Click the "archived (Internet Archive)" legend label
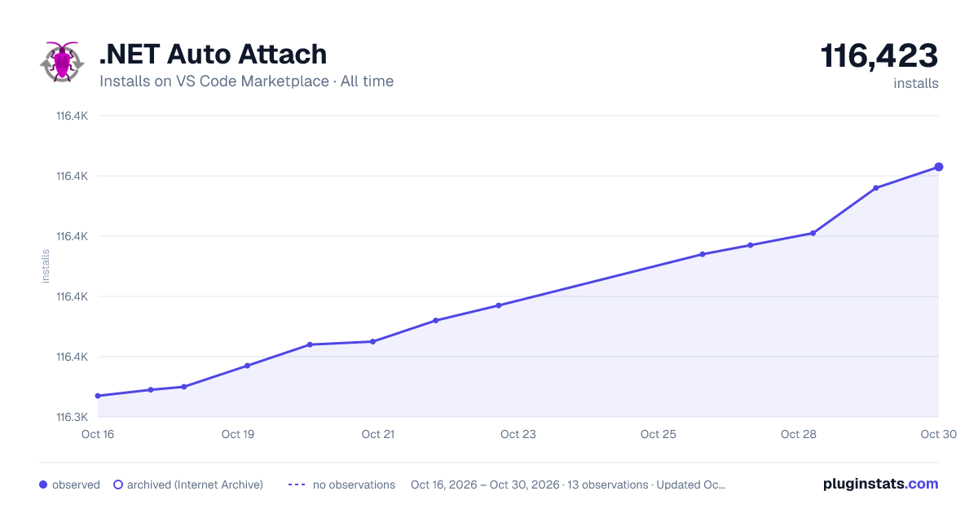978x513 pixels. coord(195,484)
